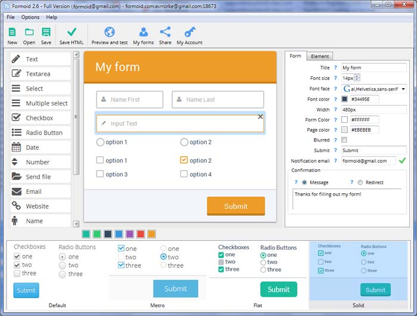Open Preview and test globe icon
This screenshot has height=316, width=417.
point(109,32)
